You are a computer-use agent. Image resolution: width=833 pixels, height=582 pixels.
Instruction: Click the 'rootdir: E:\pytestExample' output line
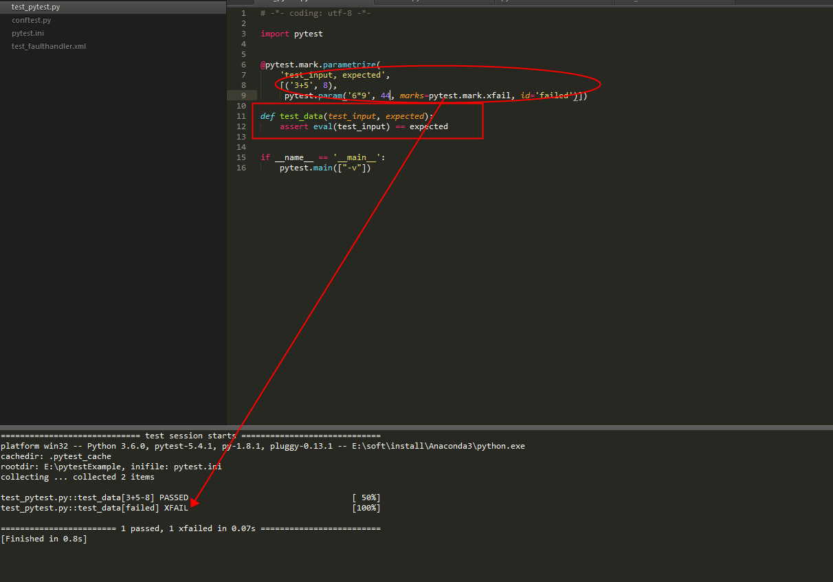tap(111, 467)
